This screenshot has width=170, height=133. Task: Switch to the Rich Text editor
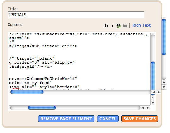tap(142, 25)
